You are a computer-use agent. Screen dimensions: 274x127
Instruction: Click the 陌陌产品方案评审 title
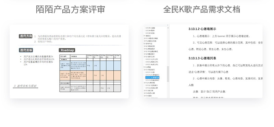coord(71,9)
